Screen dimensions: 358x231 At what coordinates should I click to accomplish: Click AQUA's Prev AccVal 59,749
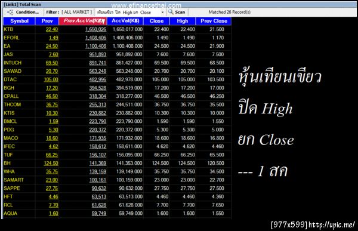[99, 214]
